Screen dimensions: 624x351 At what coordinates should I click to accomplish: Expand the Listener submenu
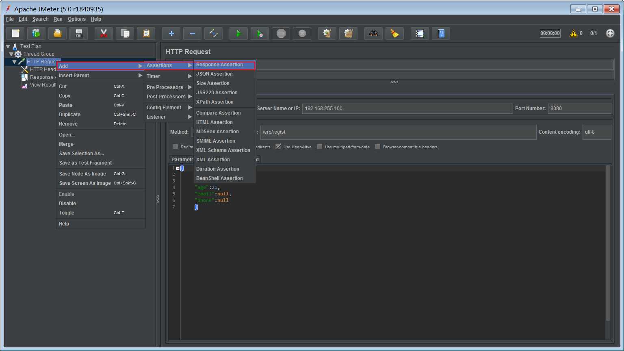(x=169, y=117)
